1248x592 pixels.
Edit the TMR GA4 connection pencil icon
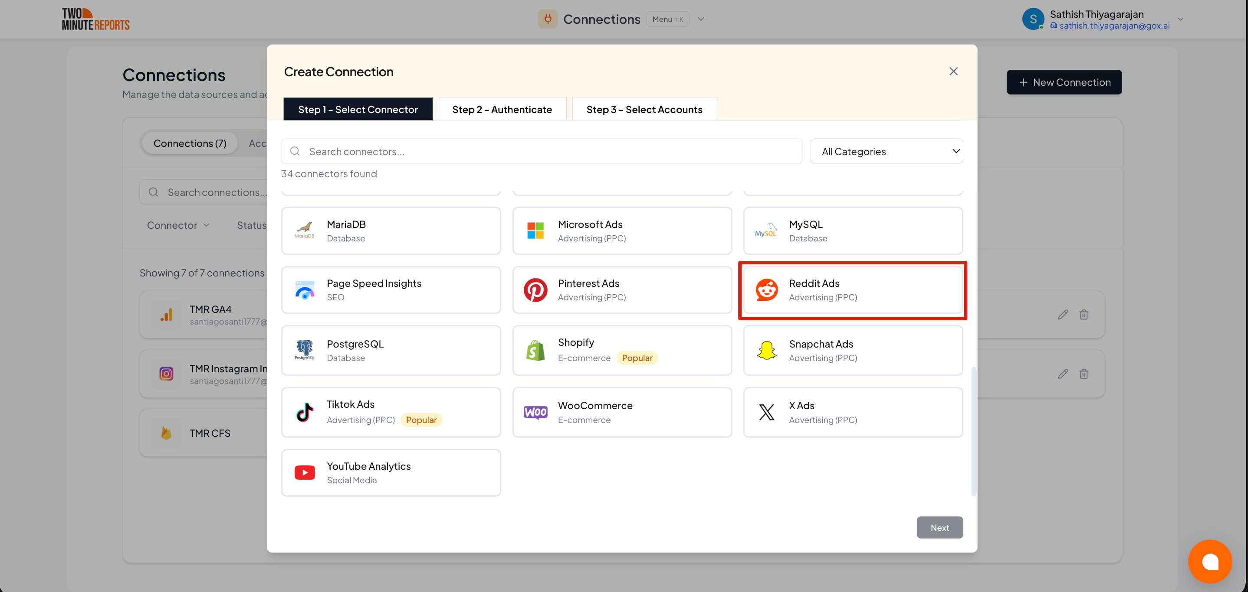(1063, 315)
